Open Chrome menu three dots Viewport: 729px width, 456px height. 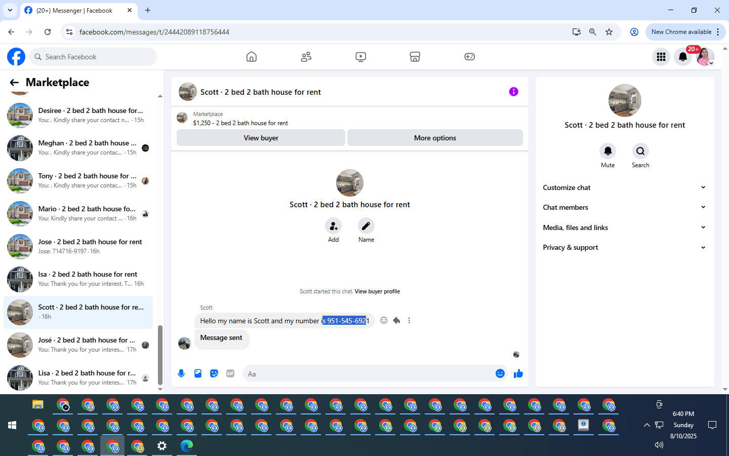718,32
